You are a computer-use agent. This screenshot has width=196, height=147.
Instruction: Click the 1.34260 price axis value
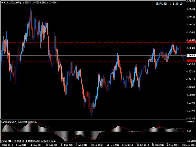click(191, 64)
